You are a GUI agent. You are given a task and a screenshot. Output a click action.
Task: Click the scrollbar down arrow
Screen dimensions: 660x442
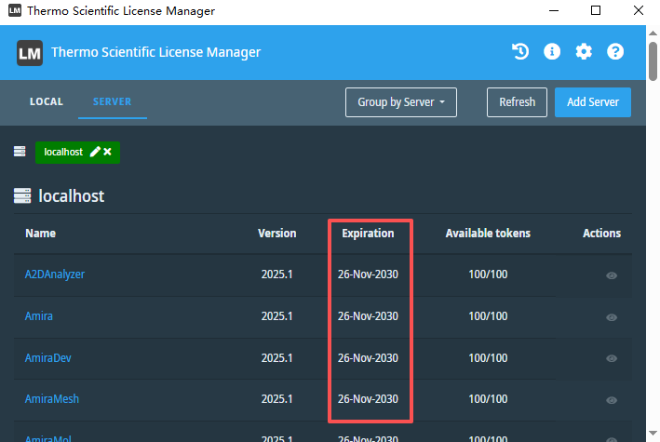(x=653, y=434)
